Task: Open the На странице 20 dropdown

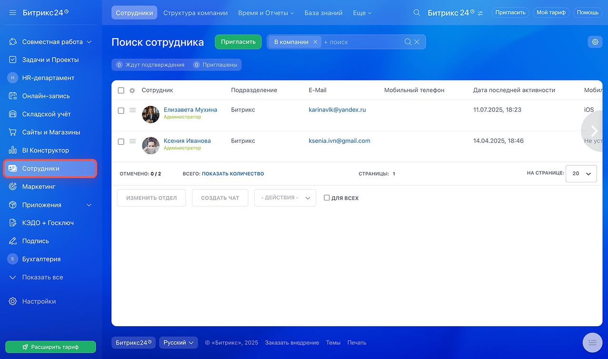Action: [581, 174]
